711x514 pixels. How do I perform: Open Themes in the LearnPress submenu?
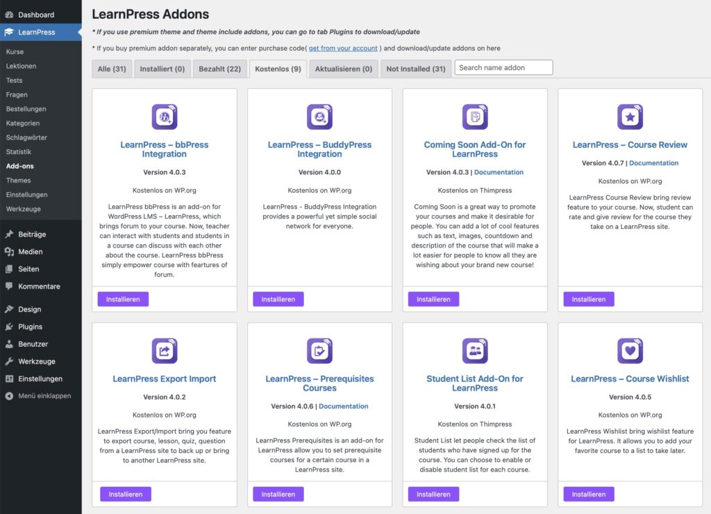click(19, 180)
